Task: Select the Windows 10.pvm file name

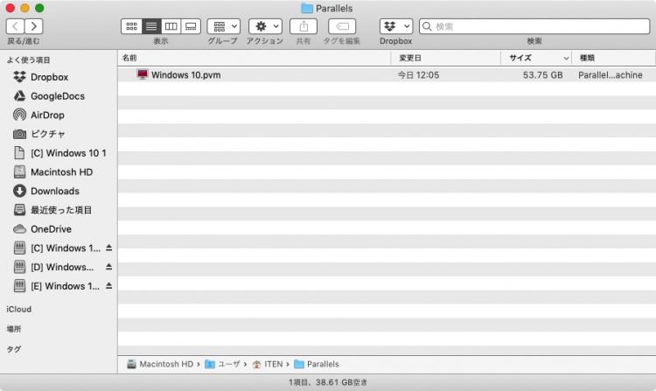Action: pyautogui.click(x=185, y=75)
